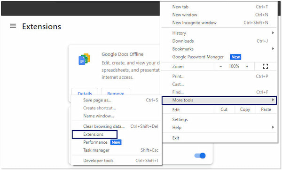This screenshot has height=170, width=282.
Task: Click Paste in the Edit row
Action: point(266,109)
